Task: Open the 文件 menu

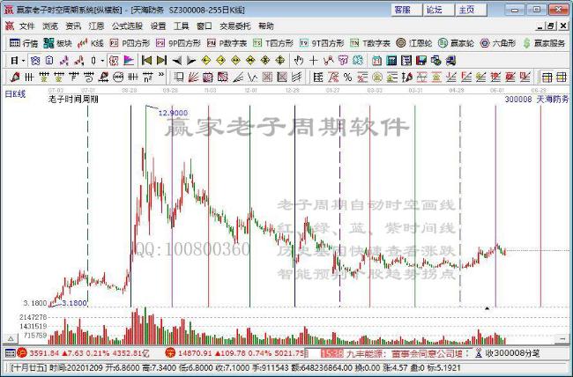Action: pos(26,26)
